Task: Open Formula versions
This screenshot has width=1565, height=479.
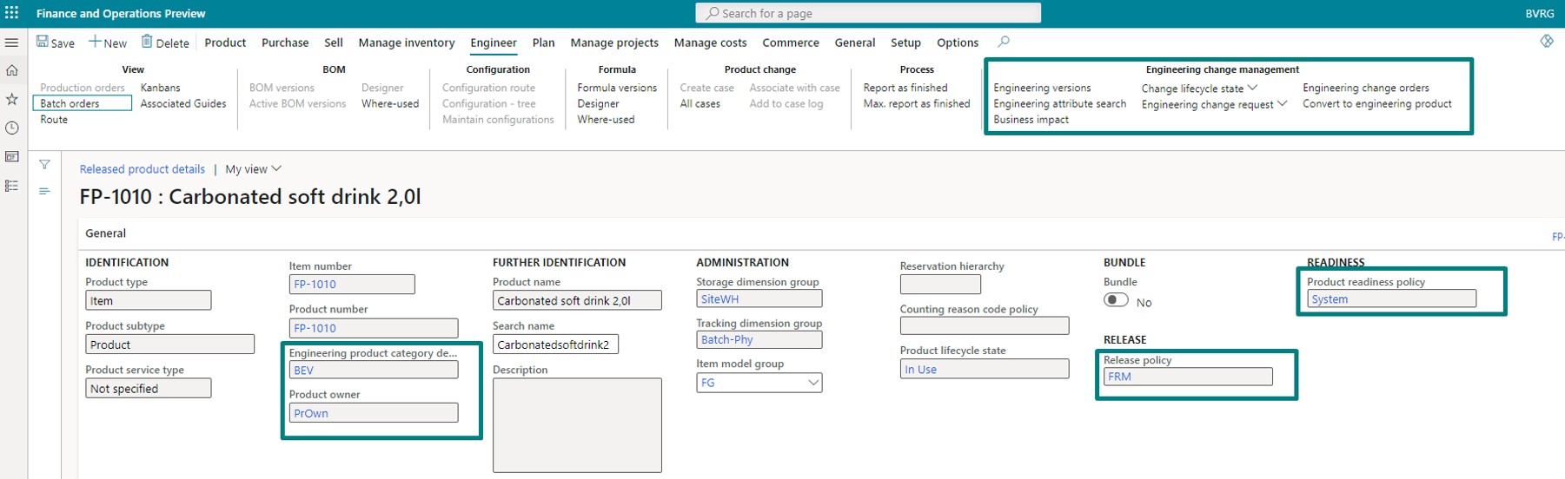Action: click(x=617, y=88)
